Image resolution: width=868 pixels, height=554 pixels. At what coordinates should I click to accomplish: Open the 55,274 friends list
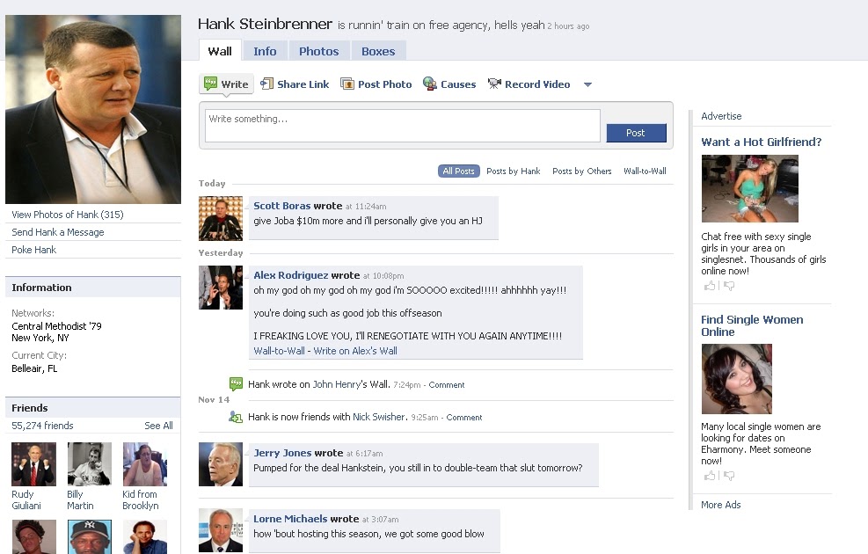(x=42, y=425)
